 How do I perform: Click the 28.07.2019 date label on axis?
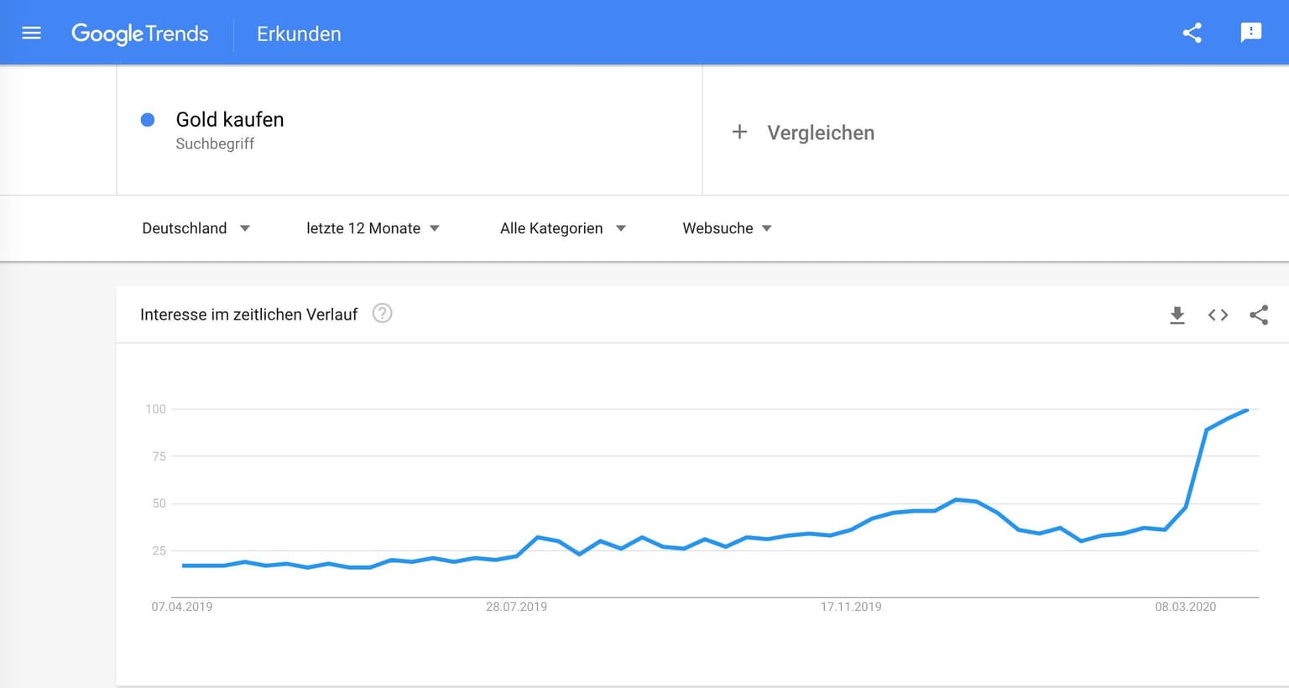click(516, 607)
